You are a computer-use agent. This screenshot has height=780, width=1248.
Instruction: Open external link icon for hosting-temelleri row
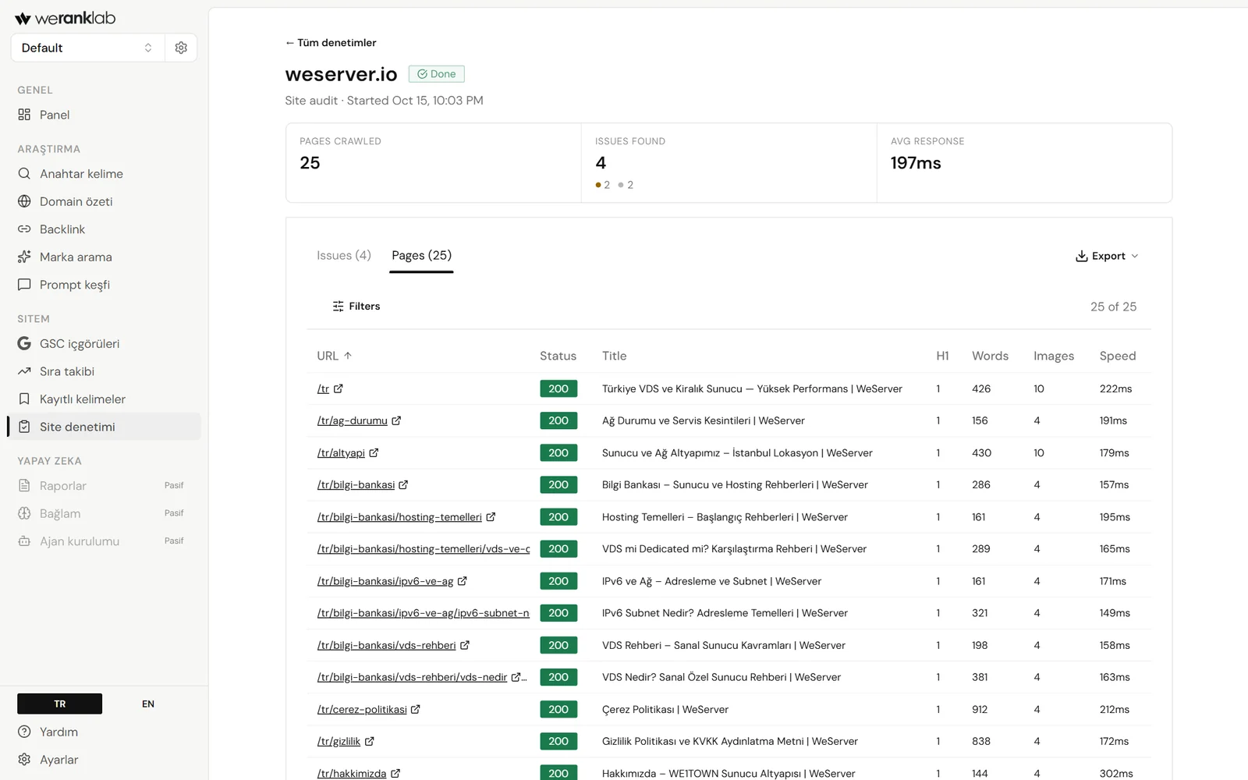coord(491,516)
